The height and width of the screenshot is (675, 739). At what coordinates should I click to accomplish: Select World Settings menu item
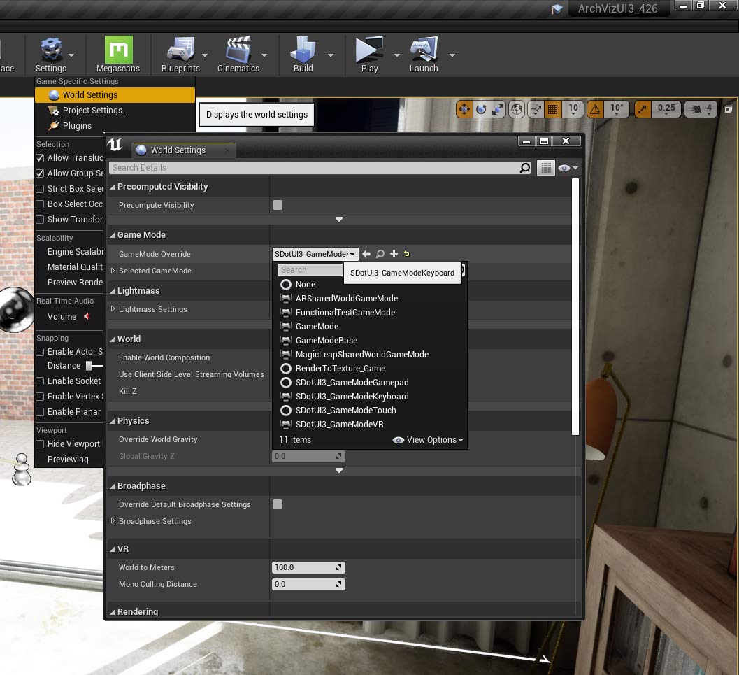point(115,94)
